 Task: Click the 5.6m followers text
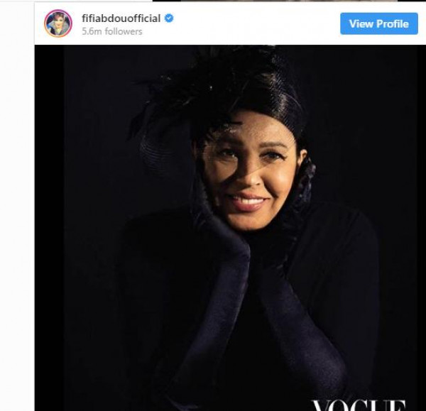113,31
